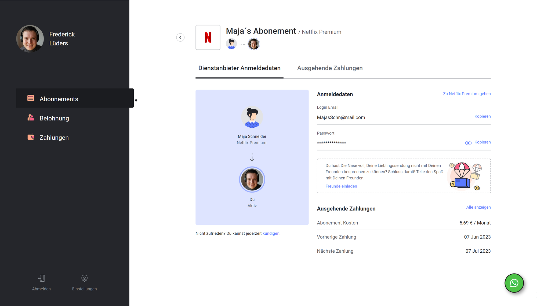Click the Belohnung people icon

click(31, 117)
